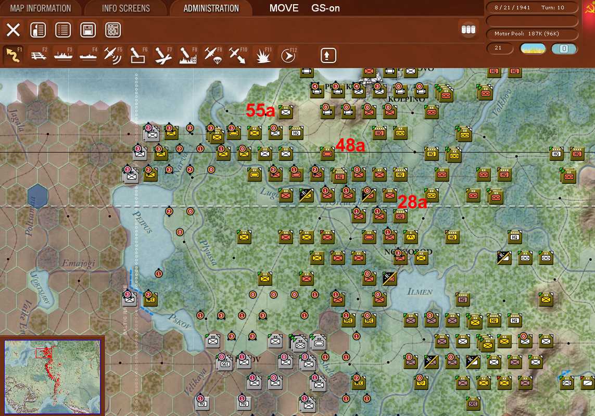Open the preferences list icon
Screen dimensions: 595x416
pyautogui.click(x=63, y=30)
